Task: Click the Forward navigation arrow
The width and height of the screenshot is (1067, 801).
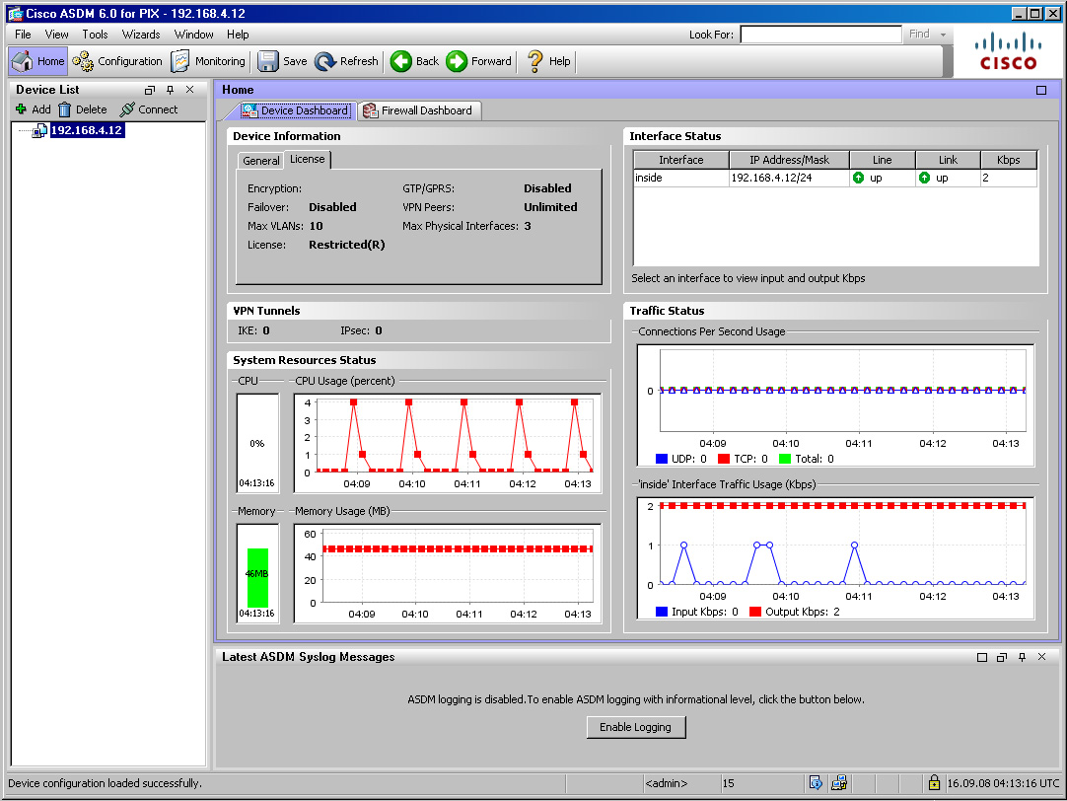Action: 479,61
